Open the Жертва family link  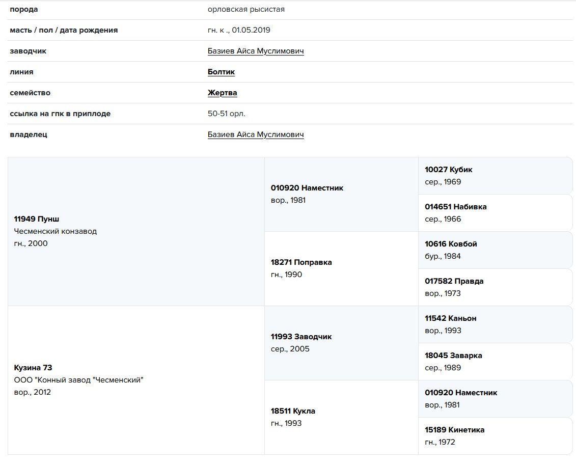point(222,93)
